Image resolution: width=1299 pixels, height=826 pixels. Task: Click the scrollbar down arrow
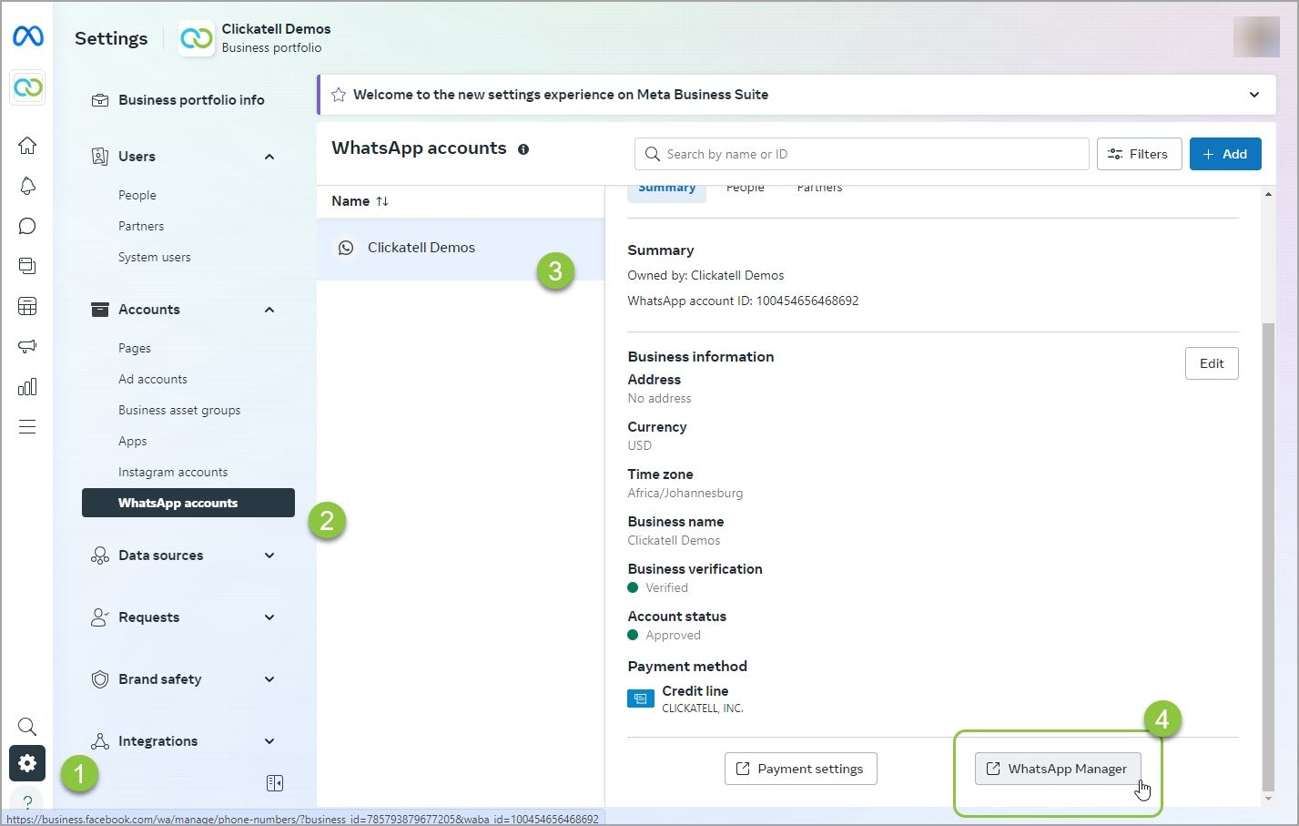tap(1268, 799)
